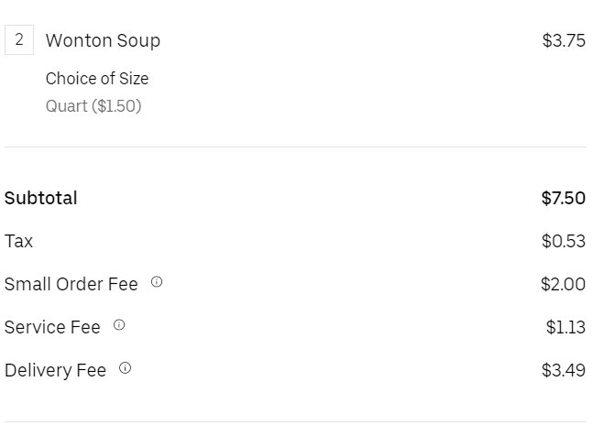The width and height of the screenshot is (604, 436).
Task: Click the $2.00 small order fee amount
Action: (563, 284)
